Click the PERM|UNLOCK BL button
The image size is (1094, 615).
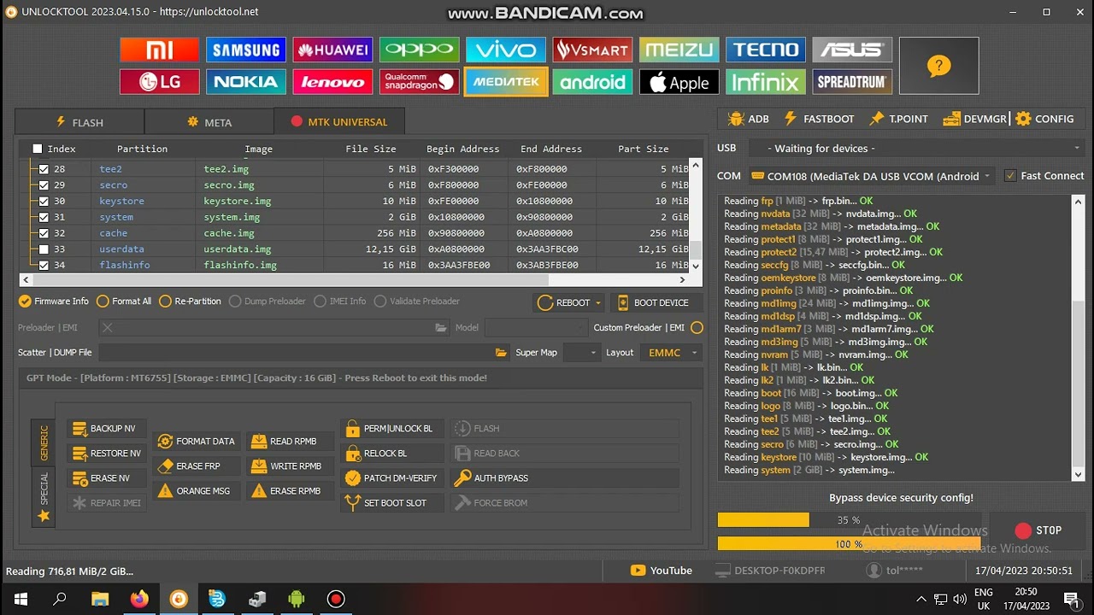tap(392, 429)
